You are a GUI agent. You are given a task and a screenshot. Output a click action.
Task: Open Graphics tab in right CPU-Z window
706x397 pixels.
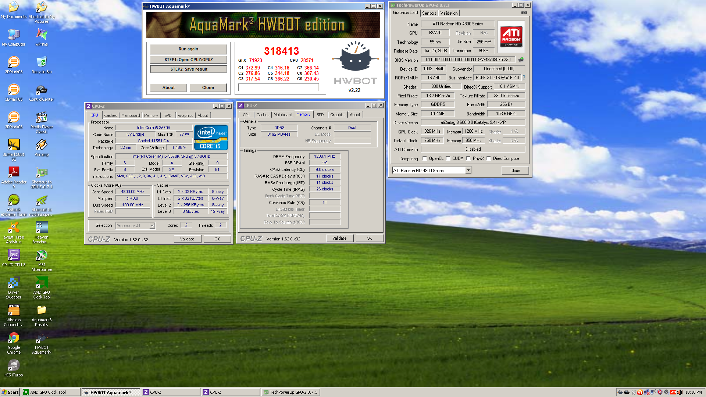point(338,115)
